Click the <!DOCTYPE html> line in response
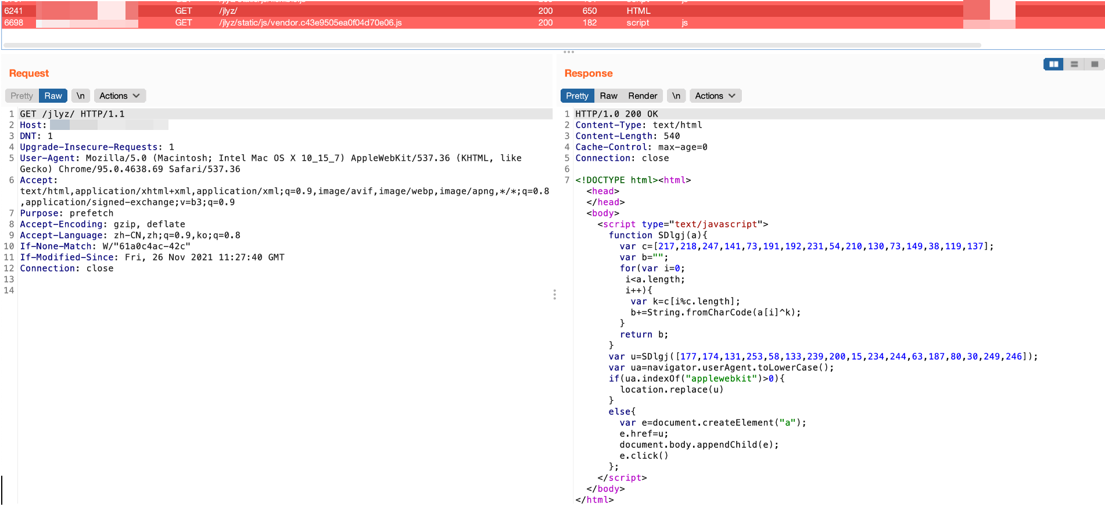The height and width of the screenshot is (514, 1105). [x=633, y=180]
